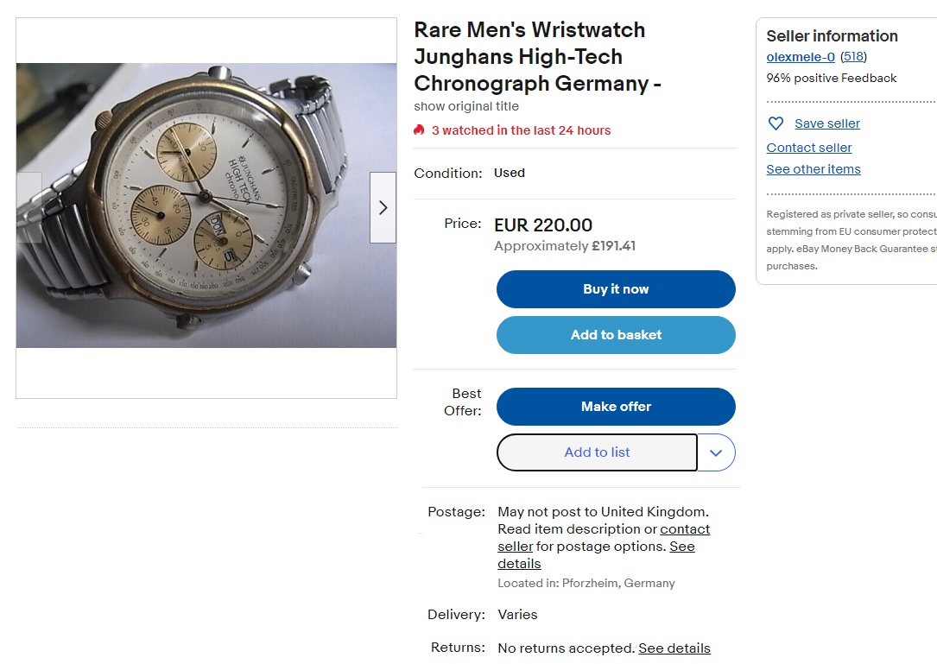Submit a Make offer

pos(615,406)
